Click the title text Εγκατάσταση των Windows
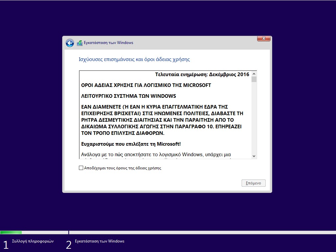The image size is (336, 252). tap(108, 43)
